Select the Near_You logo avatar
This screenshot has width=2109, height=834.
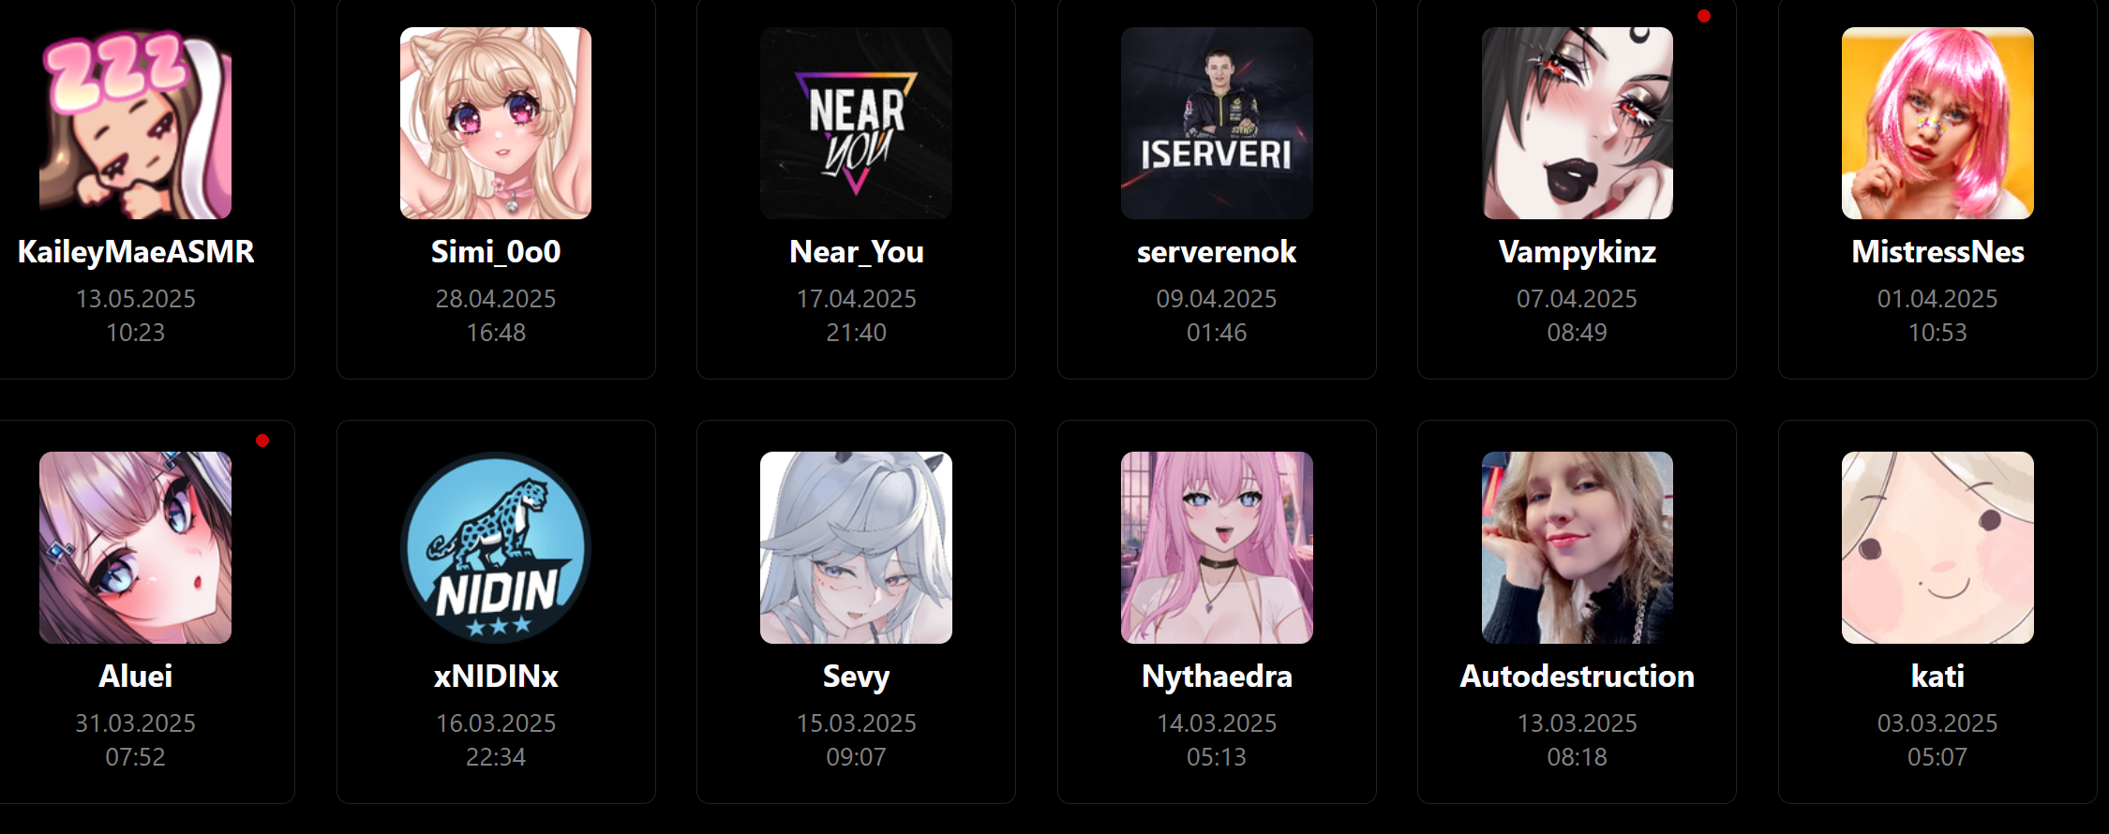(x=856, y=123)
